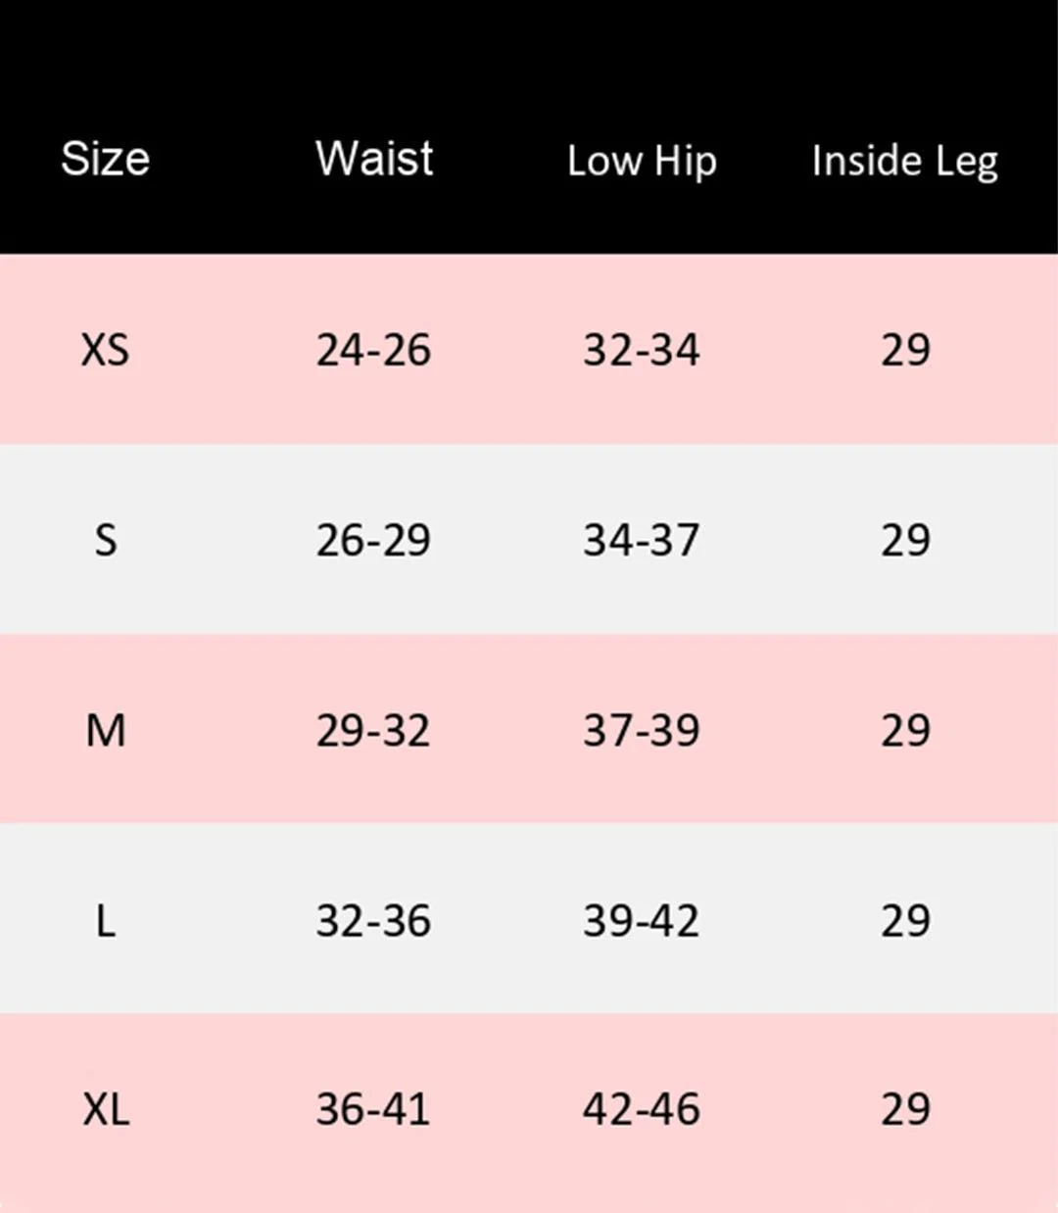The width and height of the screenshot is (1058, 1213).
Task: Select the L size label
Action: pos(105,920)
